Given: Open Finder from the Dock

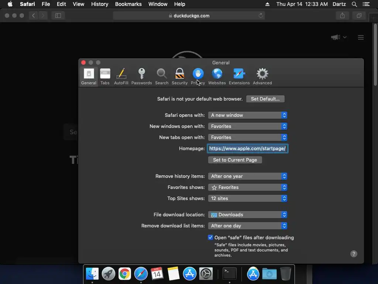Looking at the screenshot, I should coord(92,274).
